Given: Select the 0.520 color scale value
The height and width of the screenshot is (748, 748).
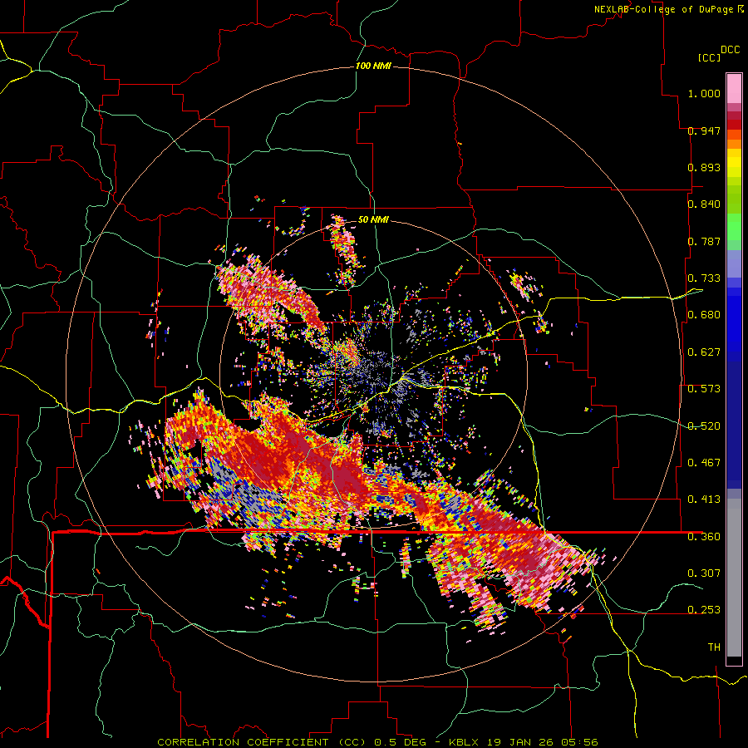Looking at the screenshot, I should click(704, 426).
